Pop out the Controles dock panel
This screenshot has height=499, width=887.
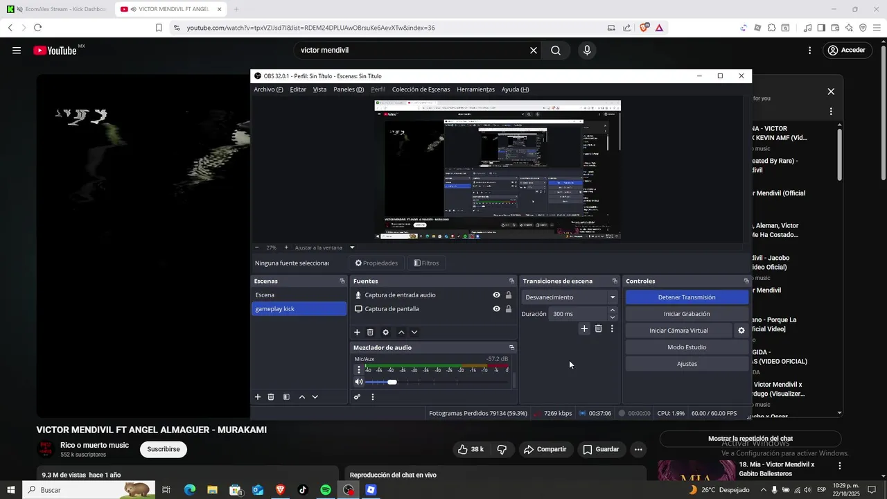coord(746,281)
